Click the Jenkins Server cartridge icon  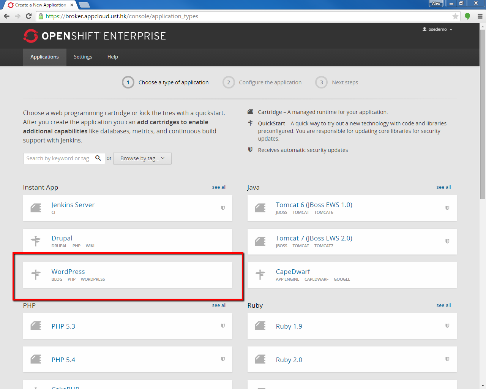(x=36, y=208)
